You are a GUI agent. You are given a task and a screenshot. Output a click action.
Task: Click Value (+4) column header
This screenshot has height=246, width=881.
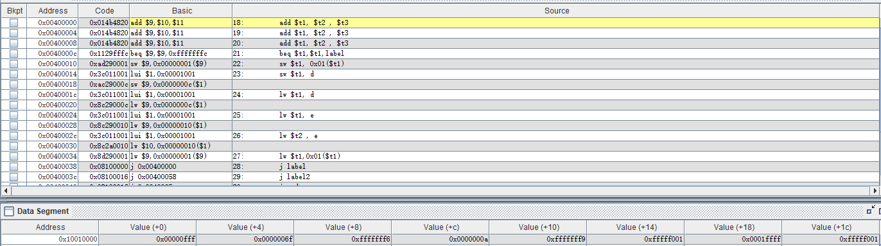pyautogui.click(x=245, y=227)
